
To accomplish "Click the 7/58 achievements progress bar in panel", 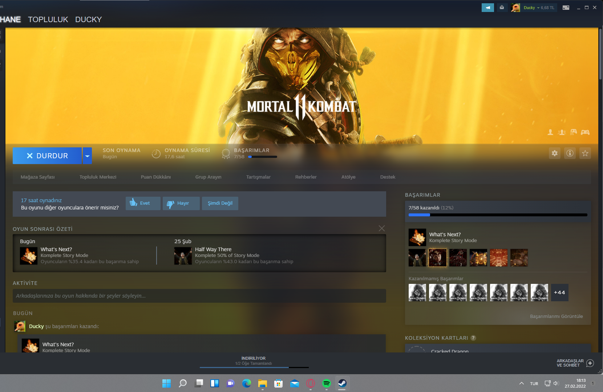I will tap(498, 215).
